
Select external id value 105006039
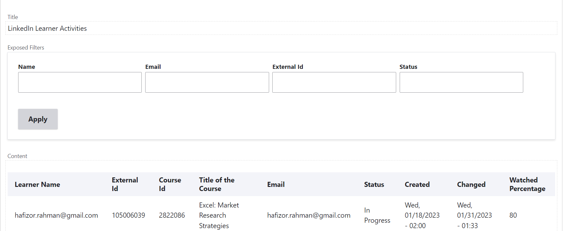tap(128, 215)
